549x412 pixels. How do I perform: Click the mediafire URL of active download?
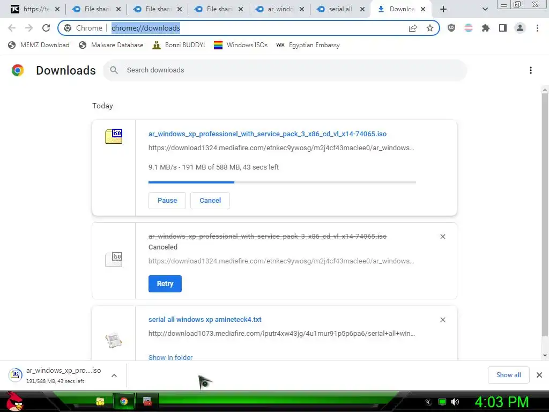[281, 148]
